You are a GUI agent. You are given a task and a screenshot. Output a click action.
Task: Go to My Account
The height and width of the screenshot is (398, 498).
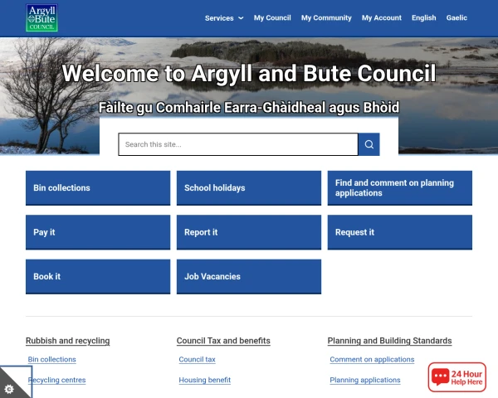click(382, 17)
